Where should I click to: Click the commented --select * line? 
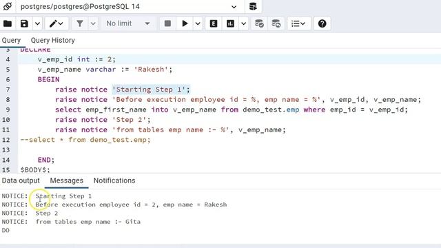[x=85, y=140]
